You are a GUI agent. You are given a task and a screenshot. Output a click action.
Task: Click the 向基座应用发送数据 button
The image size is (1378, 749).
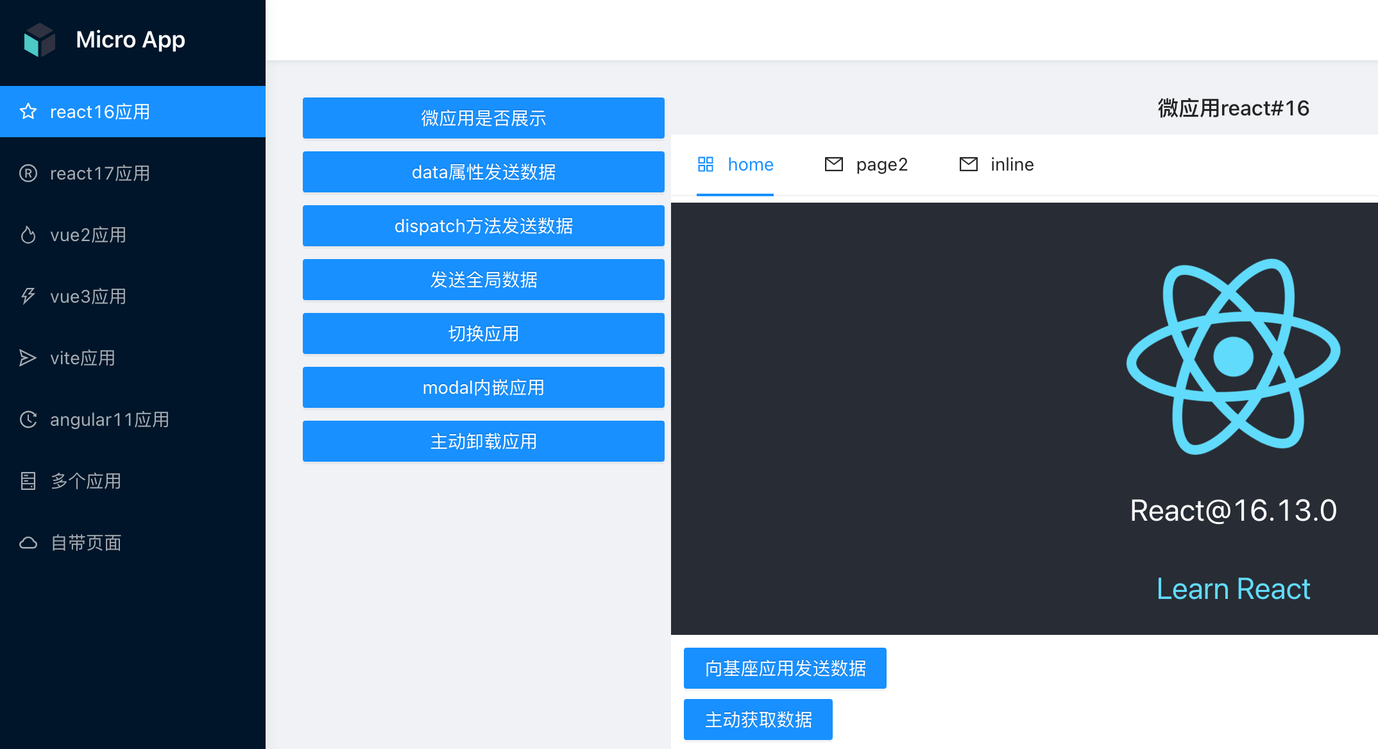(x=785, y=668)
